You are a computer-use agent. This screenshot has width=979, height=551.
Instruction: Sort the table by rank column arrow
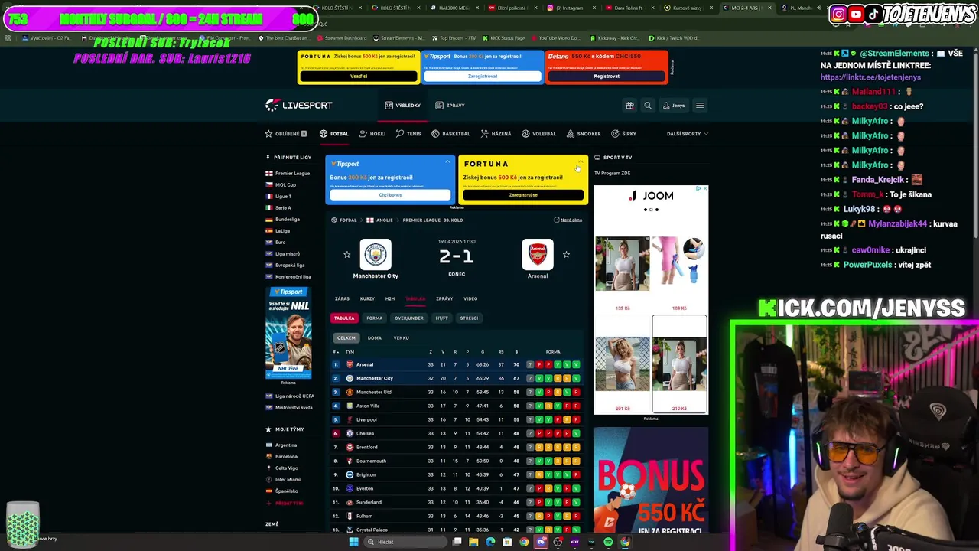pos(336,352)
